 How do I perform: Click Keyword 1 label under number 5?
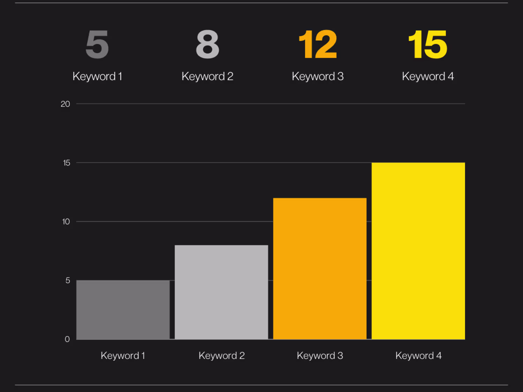click(x=97, y=76)
